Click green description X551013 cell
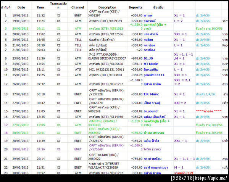The height and width of the screenshot is (182, 229). coord(106,29)
